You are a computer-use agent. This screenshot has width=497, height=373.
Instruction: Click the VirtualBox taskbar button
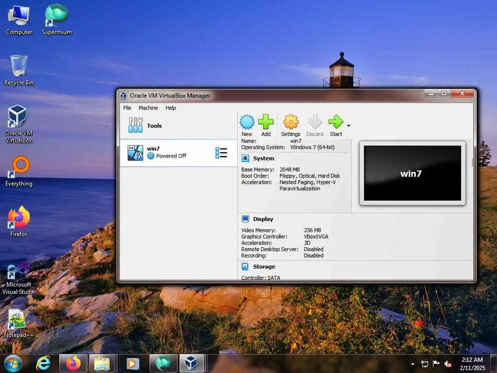coord(191,363)
